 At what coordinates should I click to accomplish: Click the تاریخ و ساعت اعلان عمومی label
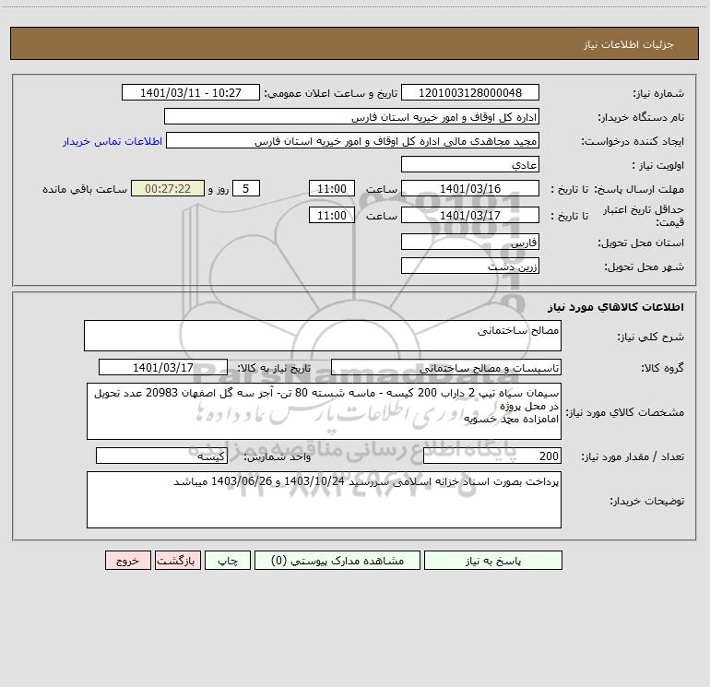(x=331, y=93)
